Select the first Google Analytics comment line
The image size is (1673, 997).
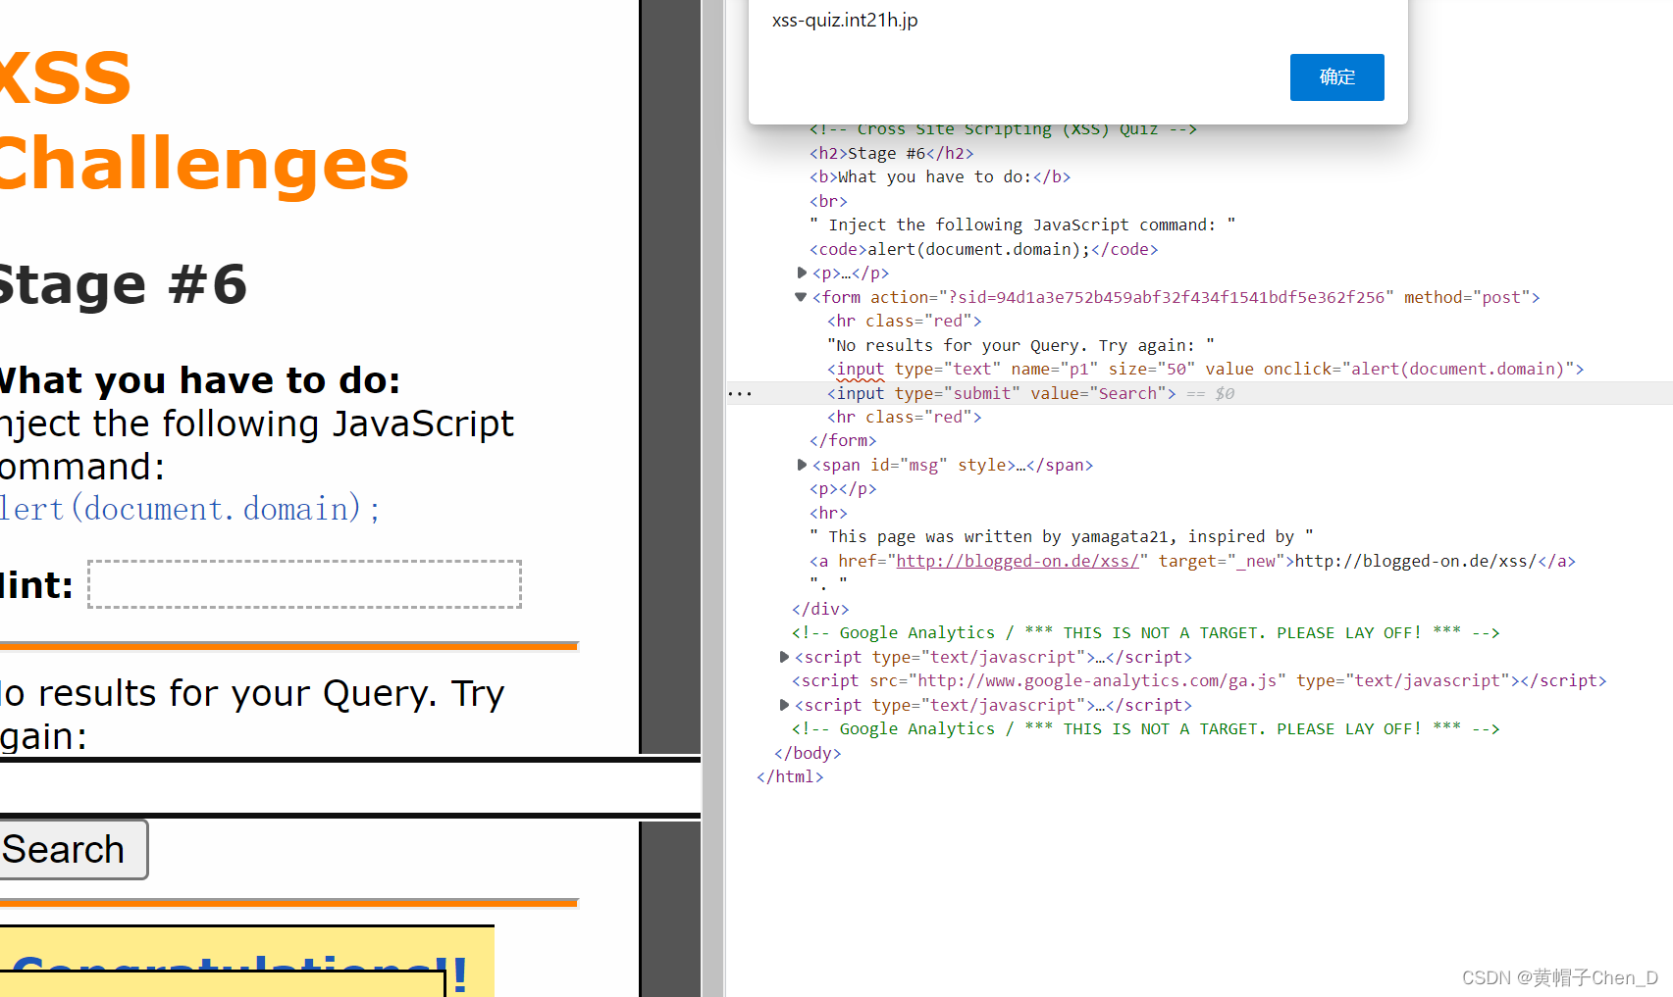coord(1146,632)
